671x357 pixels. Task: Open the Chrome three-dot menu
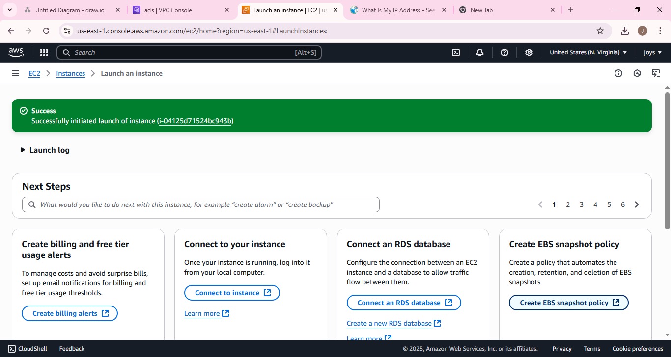tap(660, 31)
